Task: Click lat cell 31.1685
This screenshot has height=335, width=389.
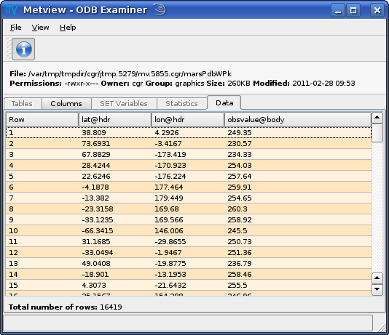Action: point(115,241)
